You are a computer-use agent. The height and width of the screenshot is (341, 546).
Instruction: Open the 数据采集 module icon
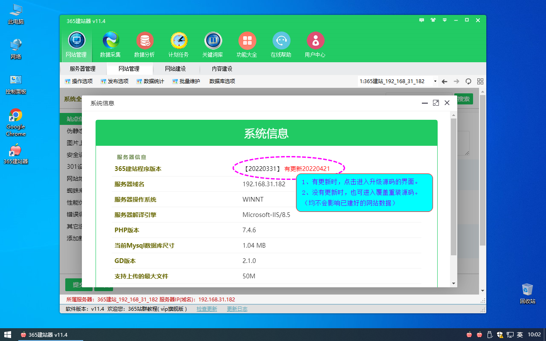point(110,45)
